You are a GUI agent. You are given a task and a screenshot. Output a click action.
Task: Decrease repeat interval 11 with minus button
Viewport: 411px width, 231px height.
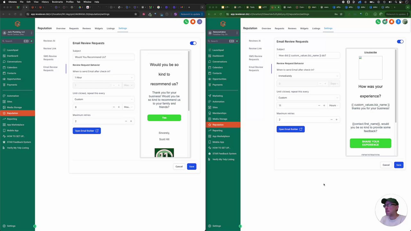(319, 105)
